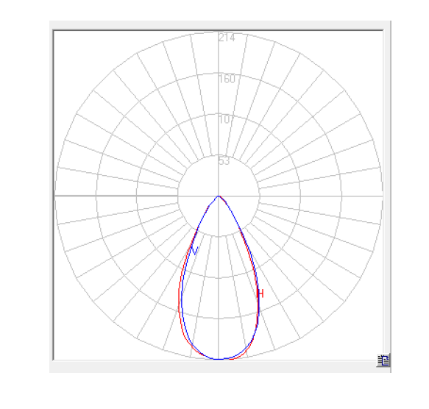Screen dimensions: 429x409
Task: Click the polar plot center origin point
Action: (x=219, y=196)
